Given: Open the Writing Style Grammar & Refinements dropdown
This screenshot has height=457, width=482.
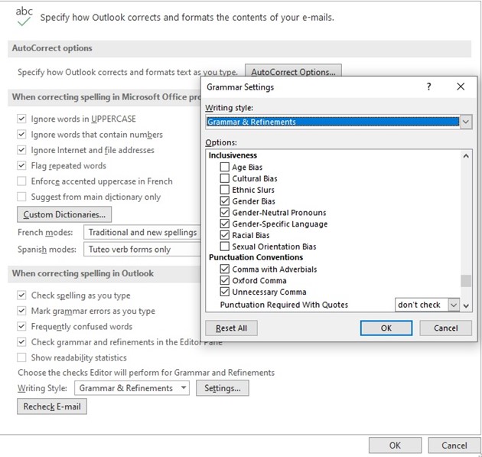Looking at the screenshot, I should coord(134,388).
